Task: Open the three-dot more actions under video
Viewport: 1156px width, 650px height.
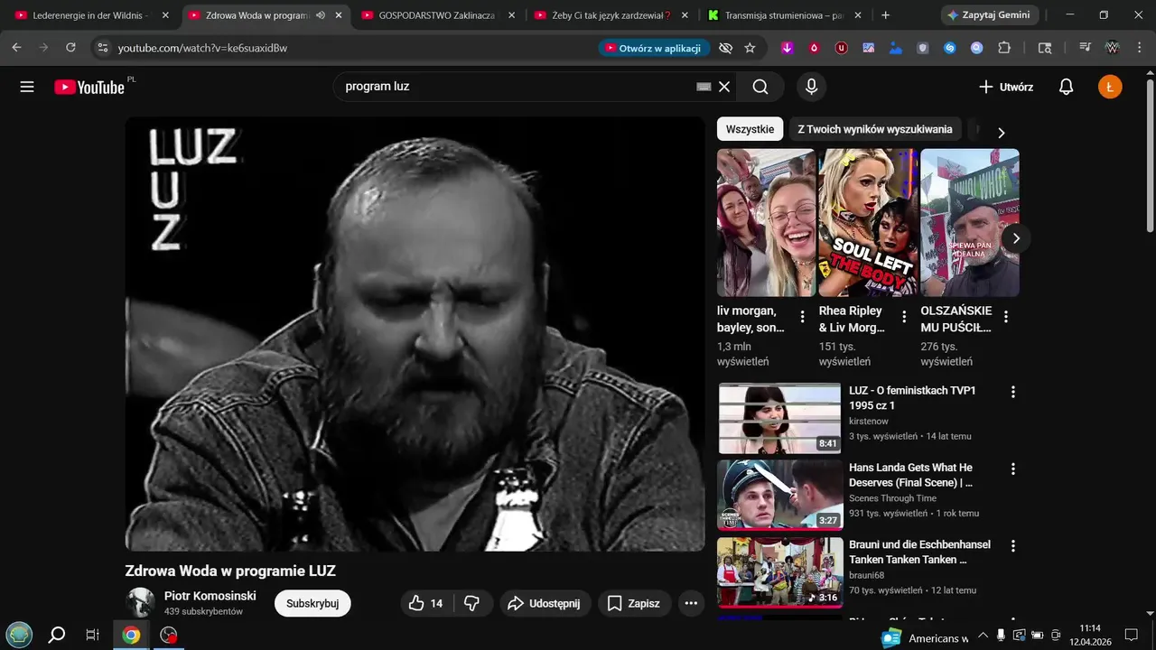Action: (691, 603)
